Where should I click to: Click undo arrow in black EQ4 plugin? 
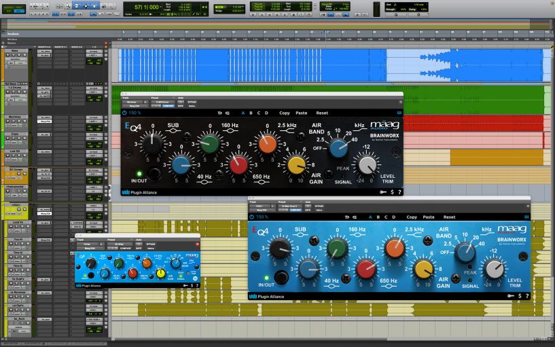tap(220, 113)
